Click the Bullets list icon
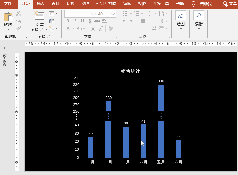The width and height of the screenshot is (238, 175). pos(125,14)
